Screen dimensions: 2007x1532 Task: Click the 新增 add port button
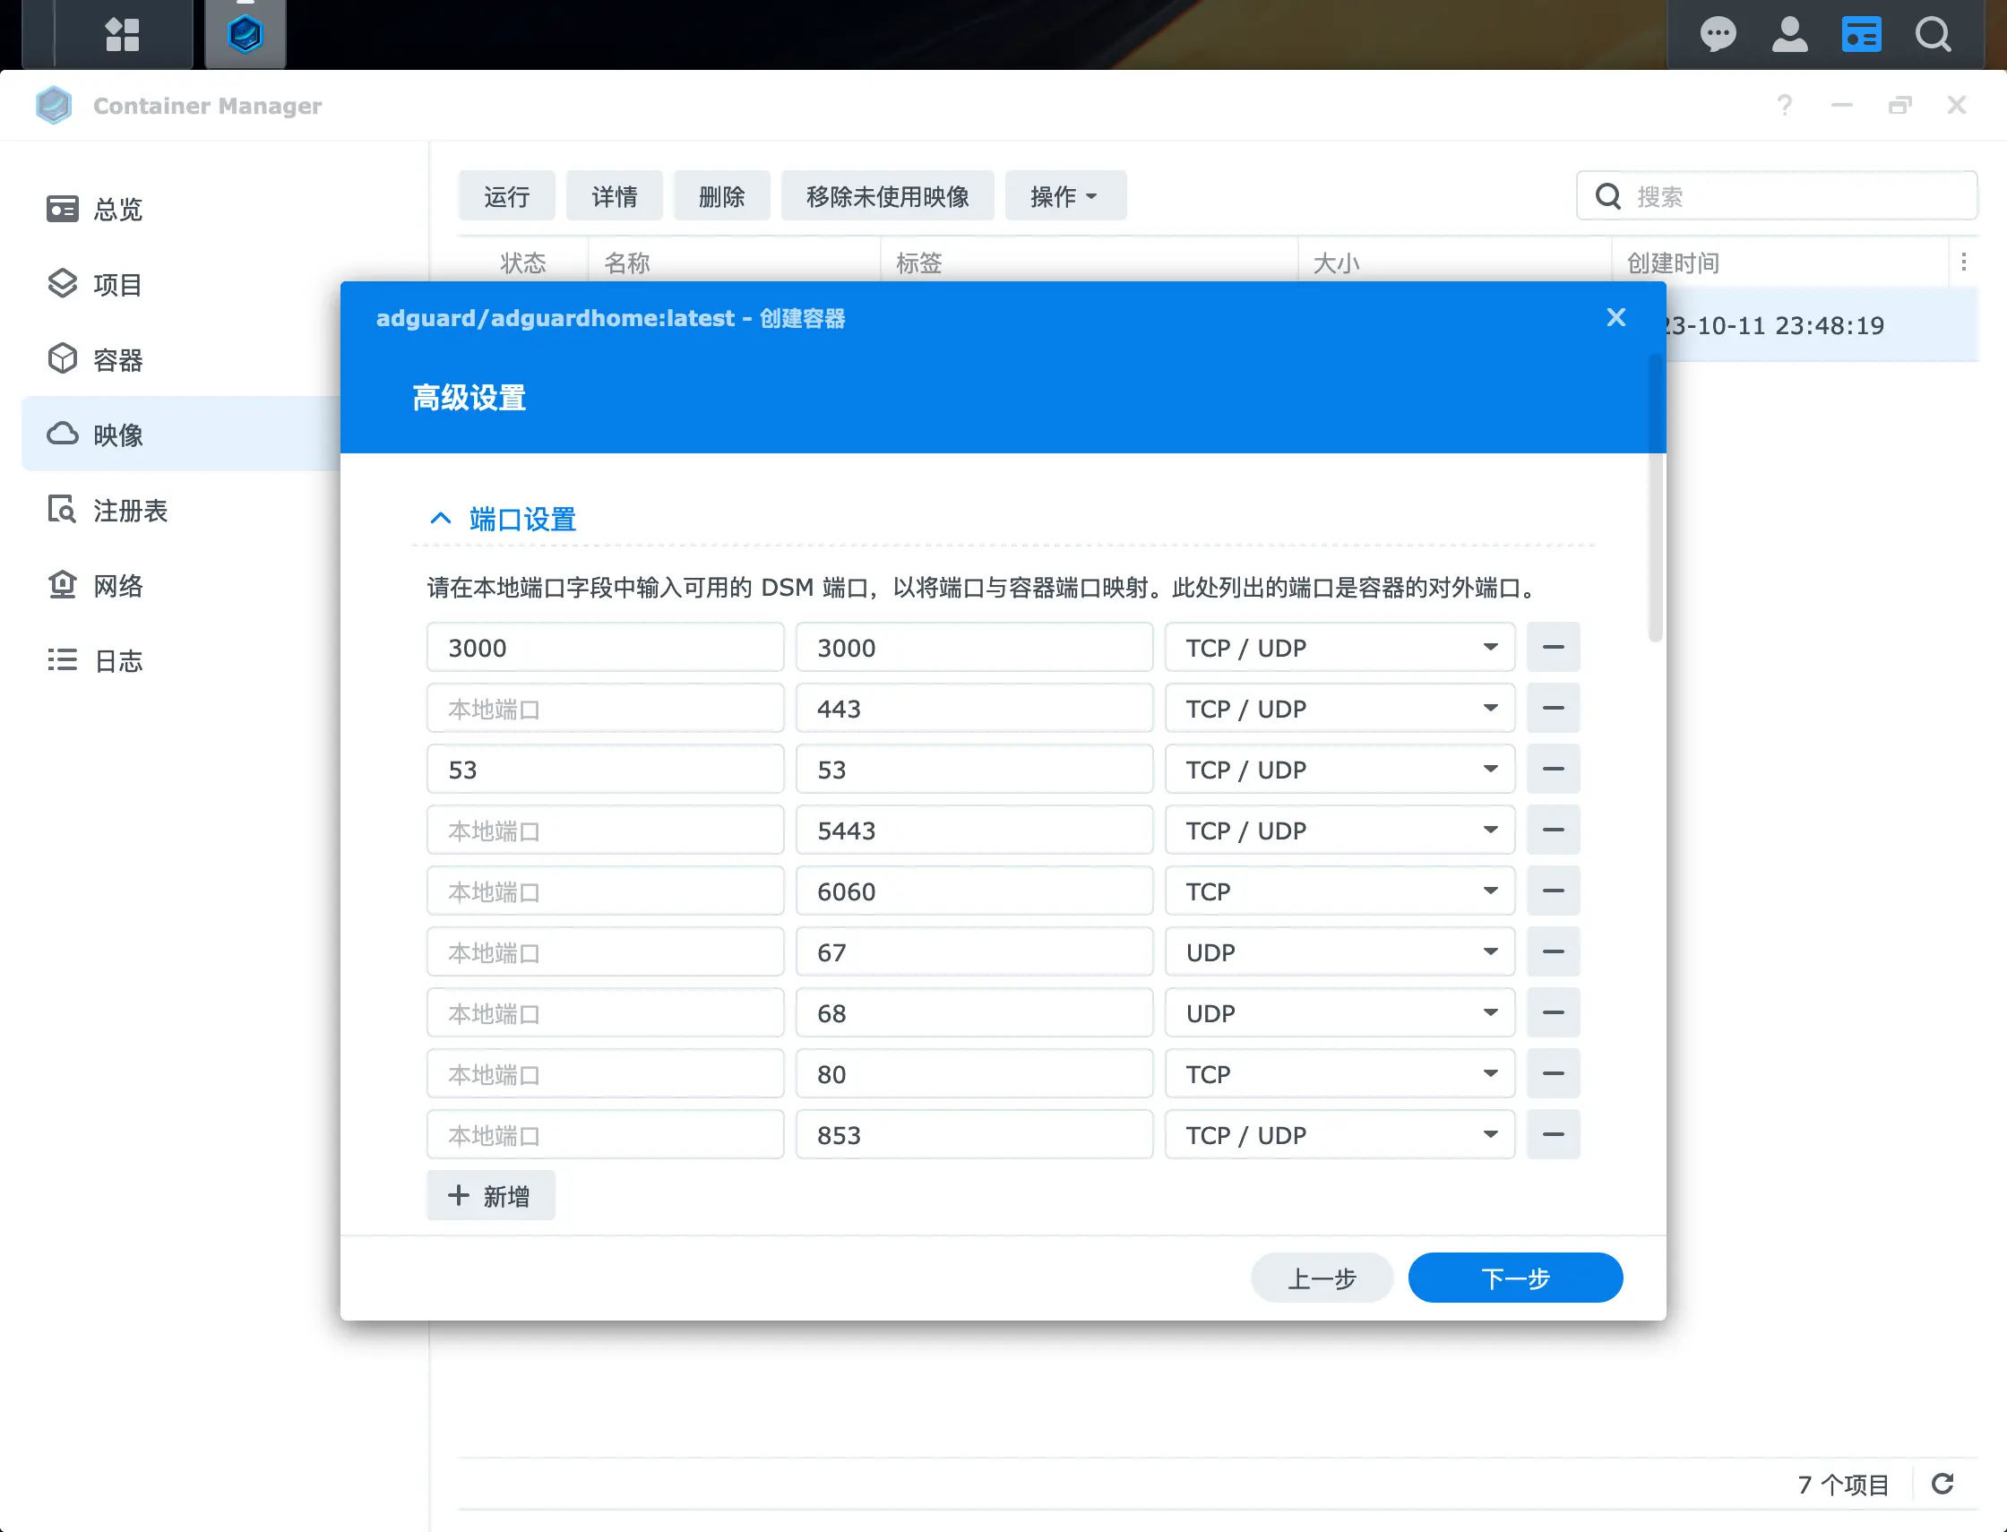coord(491,1195)
